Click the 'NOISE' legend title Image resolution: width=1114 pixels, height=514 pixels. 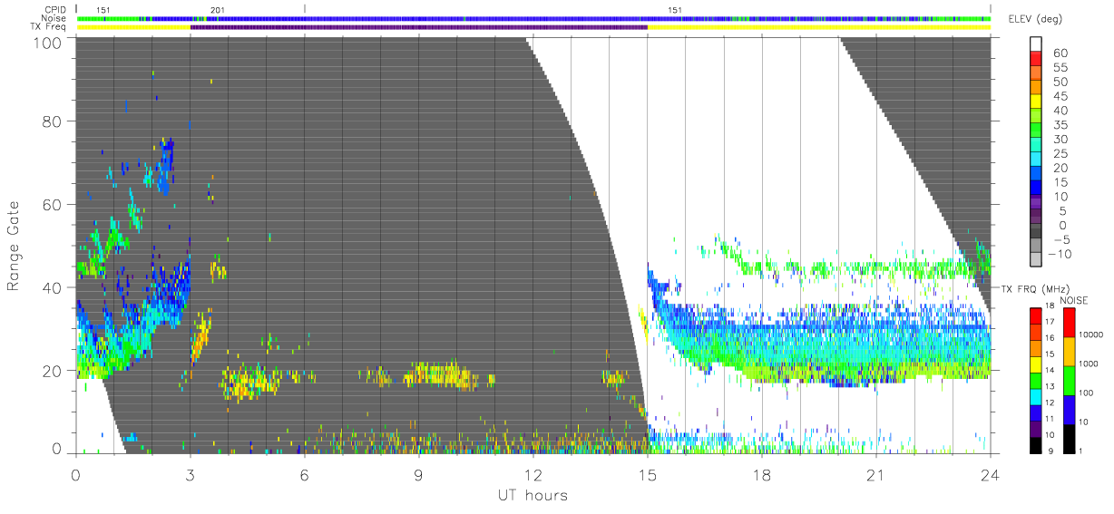click(1073, 300)
